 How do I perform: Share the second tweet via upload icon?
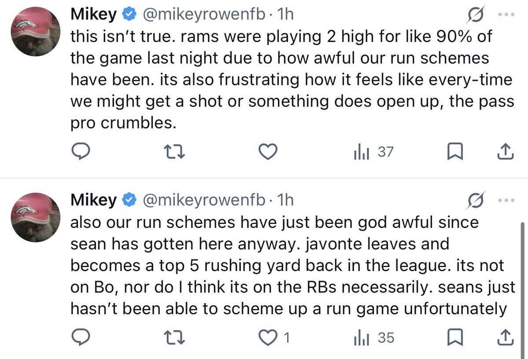pyautogui.click(x=506, y=337)
